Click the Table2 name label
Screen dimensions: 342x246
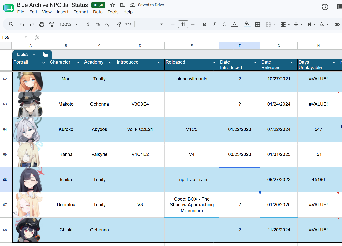22,54
